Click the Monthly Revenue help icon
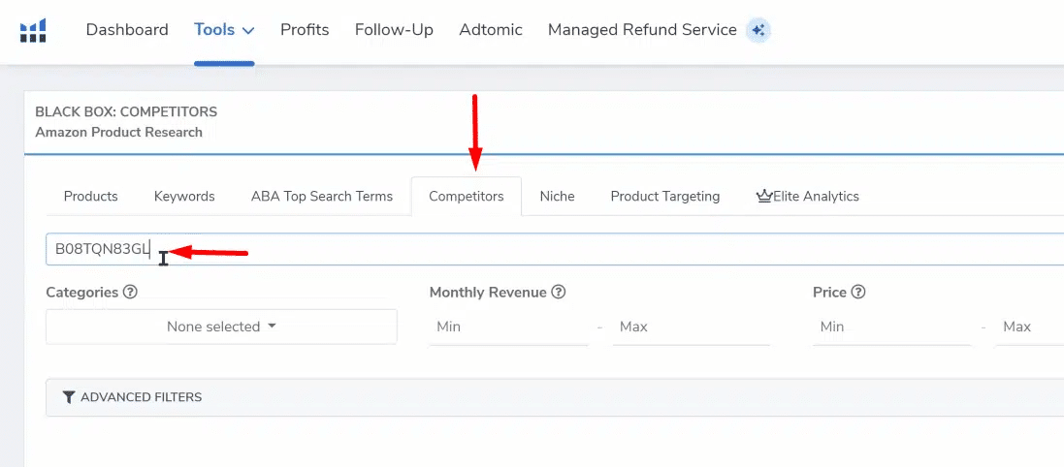Screen dimensions: 1064x467 click(559, 292)
